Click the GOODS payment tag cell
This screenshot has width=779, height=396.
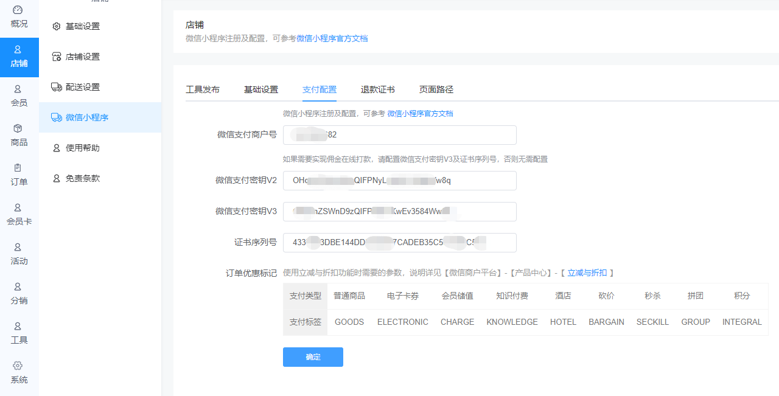point(349,322)
